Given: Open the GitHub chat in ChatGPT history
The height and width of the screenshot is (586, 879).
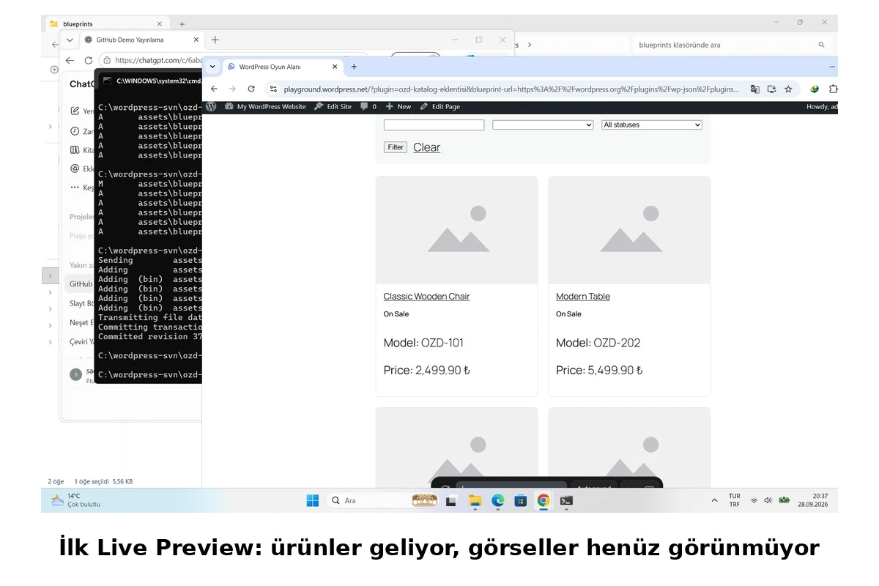Looking at the screenshot, I should click(x=81, y=283).
